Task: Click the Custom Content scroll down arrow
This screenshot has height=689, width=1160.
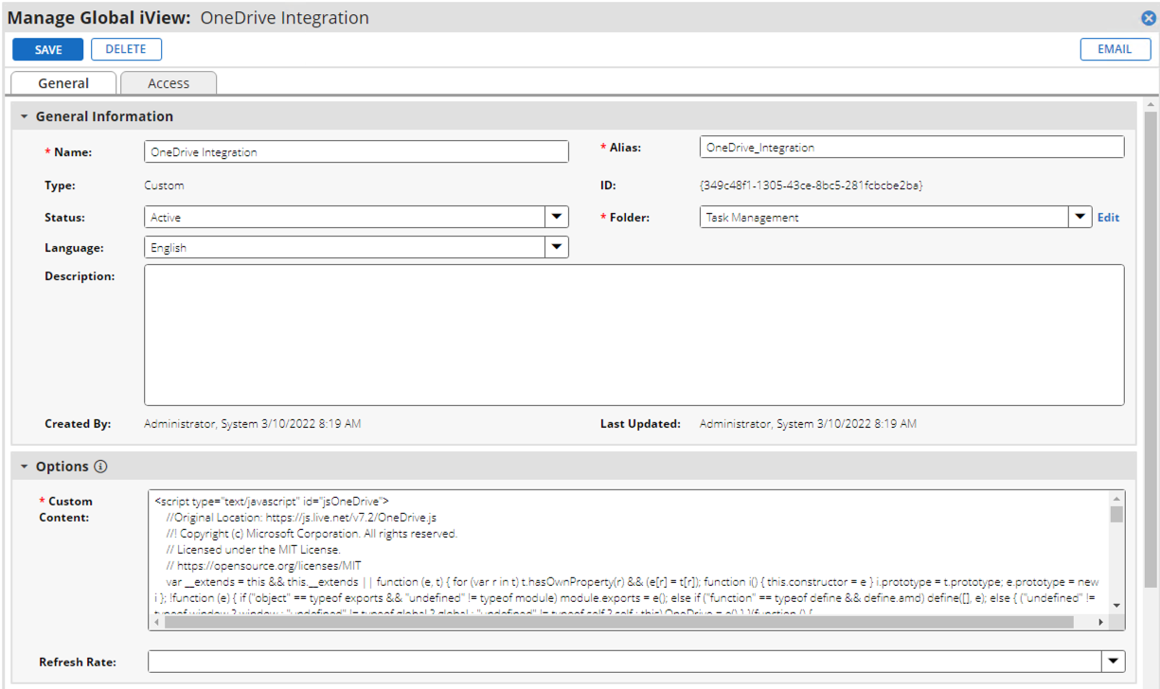Action: [1116, 606]
